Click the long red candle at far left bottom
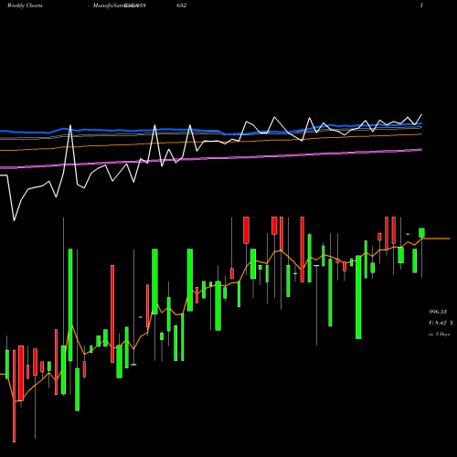Viewport: 457px width, 457px height. (14, 396)
